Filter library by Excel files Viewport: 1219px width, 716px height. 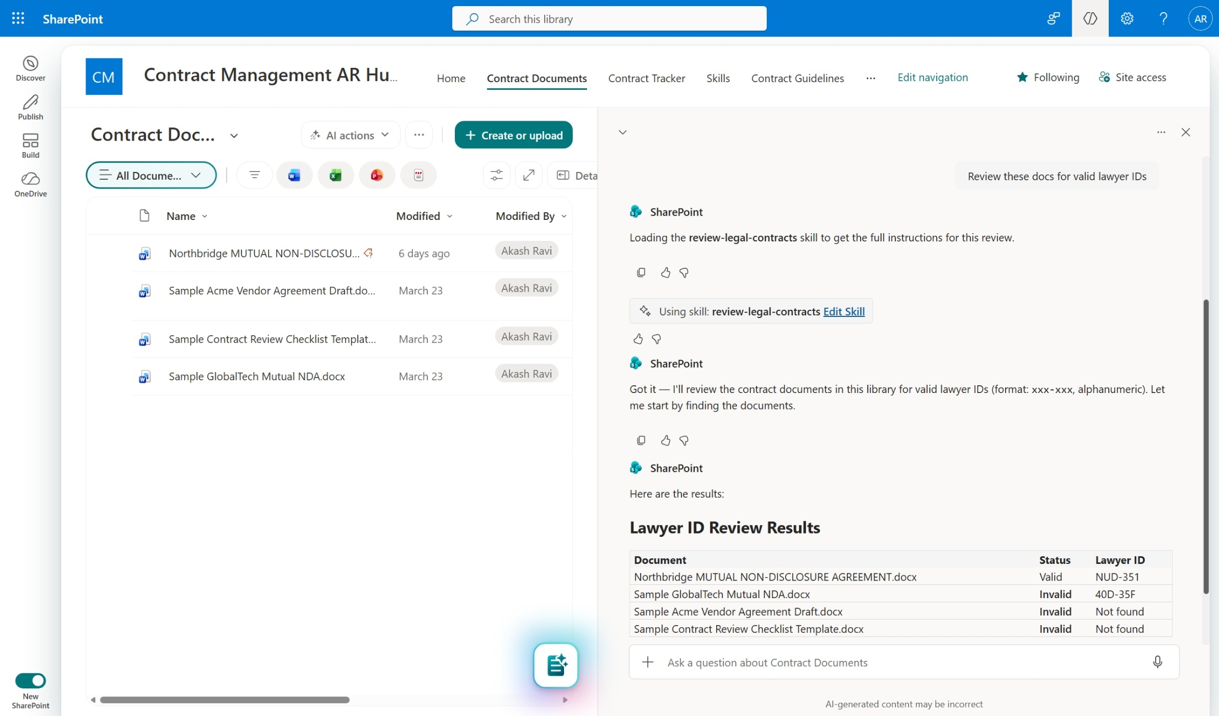point(335,175)
